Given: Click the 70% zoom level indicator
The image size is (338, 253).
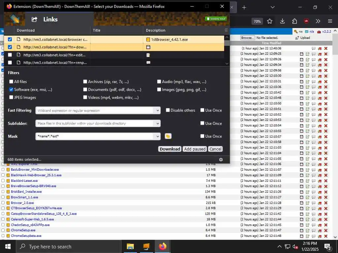Looking at the screenshot, I should point(257,21).
